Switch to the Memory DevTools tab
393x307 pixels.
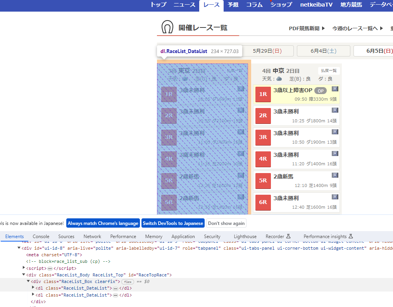(153, 237)
